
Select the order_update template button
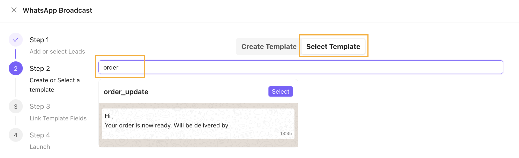point(280,91)
